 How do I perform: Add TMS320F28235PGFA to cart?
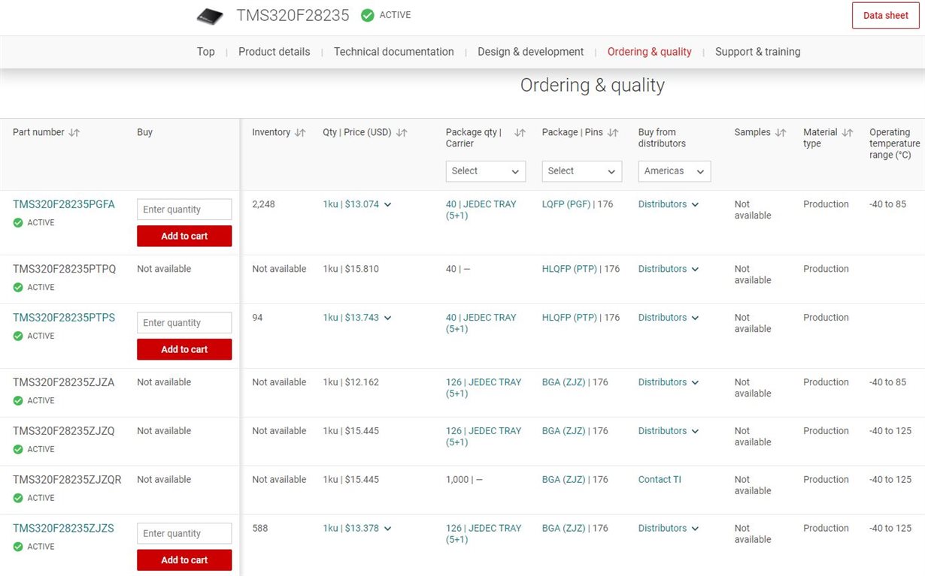pyautogui.click(x=184, y=236)
